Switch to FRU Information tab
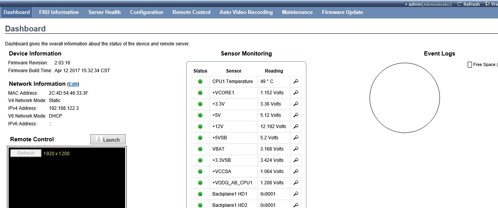Viewport: 498px width, 208px height. tap(59, 12)
